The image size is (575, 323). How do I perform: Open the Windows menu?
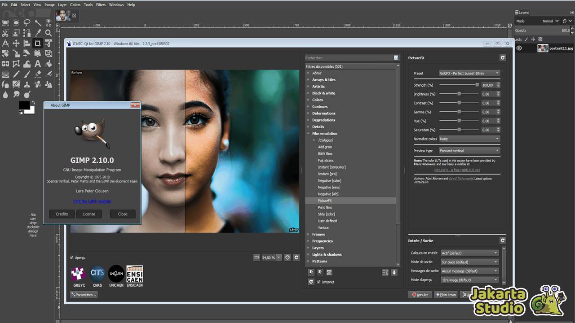click(116, 4)
